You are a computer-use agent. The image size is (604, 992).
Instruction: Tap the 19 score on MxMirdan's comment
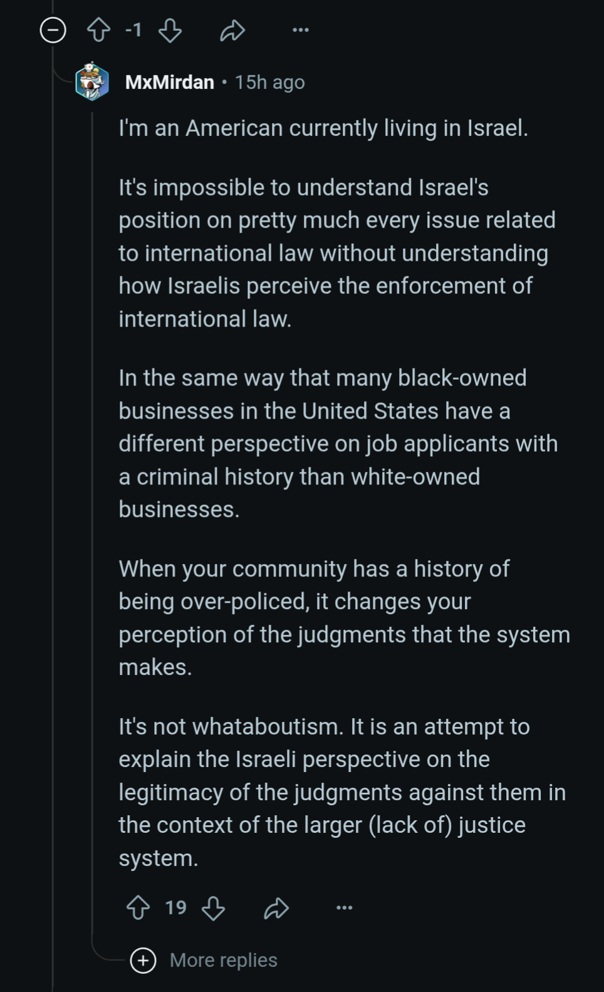click(x=176, y=907)
